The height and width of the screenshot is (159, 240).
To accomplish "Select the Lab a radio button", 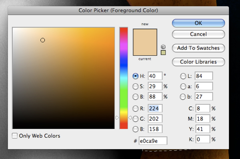I will pos(183,86).
